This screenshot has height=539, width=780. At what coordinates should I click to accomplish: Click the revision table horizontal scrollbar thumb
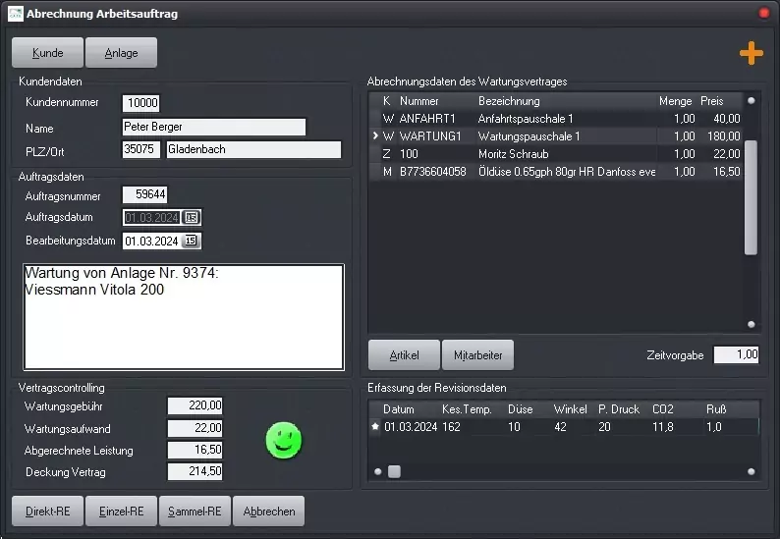point(394,471)
